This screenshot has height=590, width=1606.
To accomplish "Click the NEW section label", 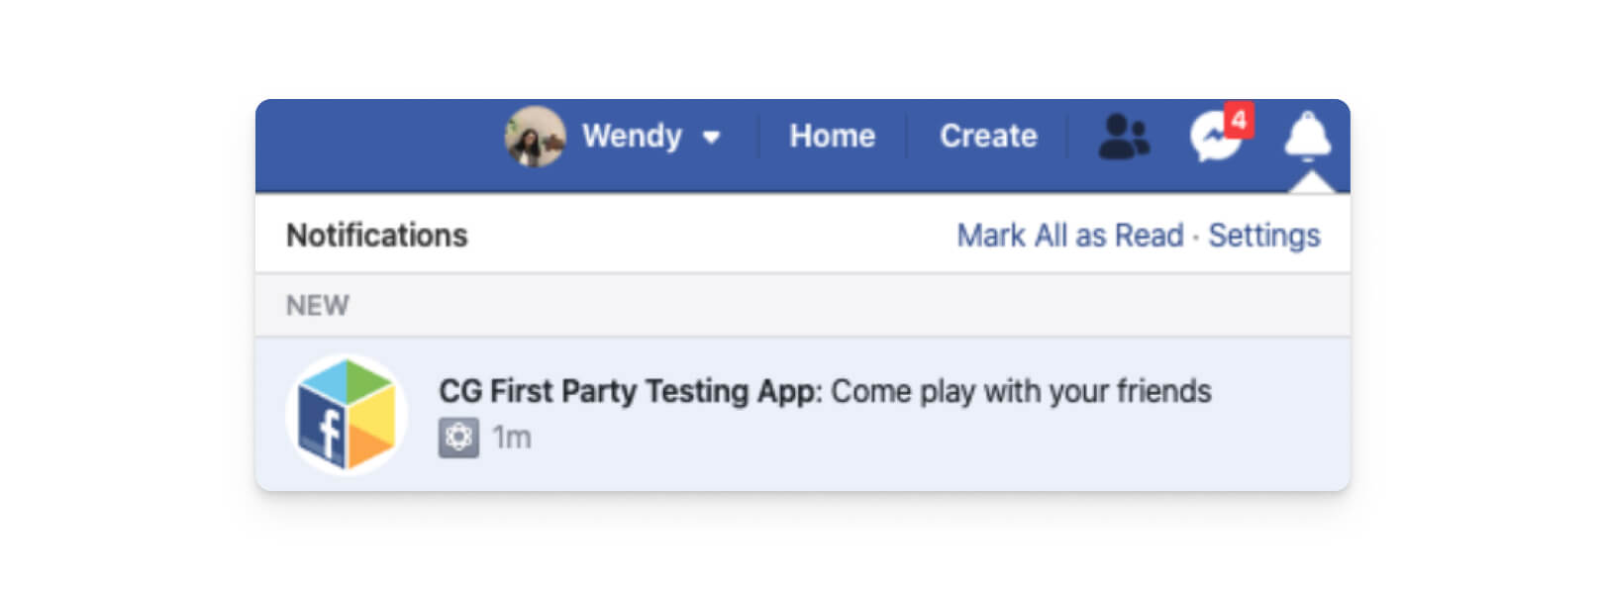I will pos(317,305).
